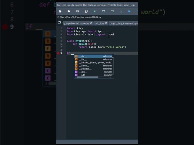Image resolution: width=194 pixels, height=145 pixels.
Task: Click the Save all files icon
Action: click(86, 11)
